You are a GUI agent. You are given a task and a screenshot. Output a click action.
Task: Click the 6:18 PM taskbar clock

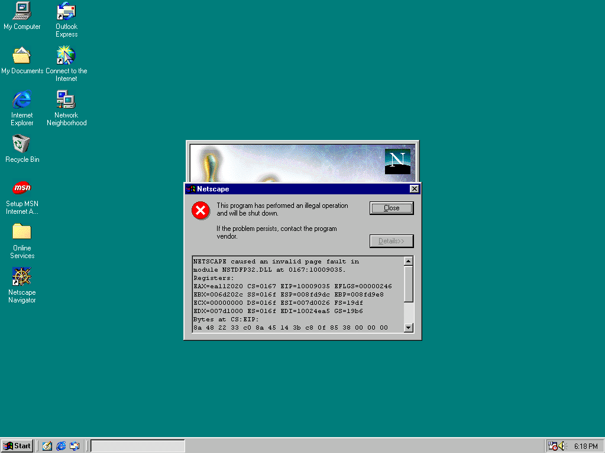pos(585,446)
